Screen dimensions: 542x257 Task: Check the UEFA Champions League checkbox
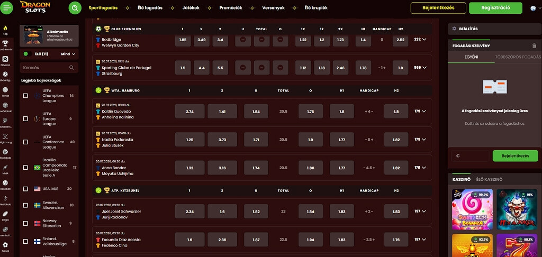25,96
